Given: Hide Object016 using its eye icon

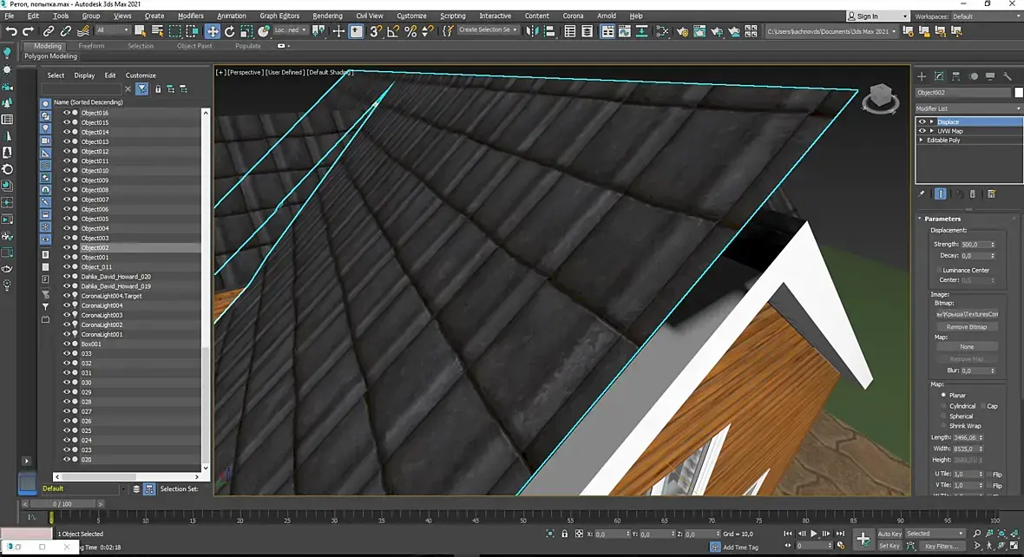Looking at the screenshot, I should click(67, 113).
